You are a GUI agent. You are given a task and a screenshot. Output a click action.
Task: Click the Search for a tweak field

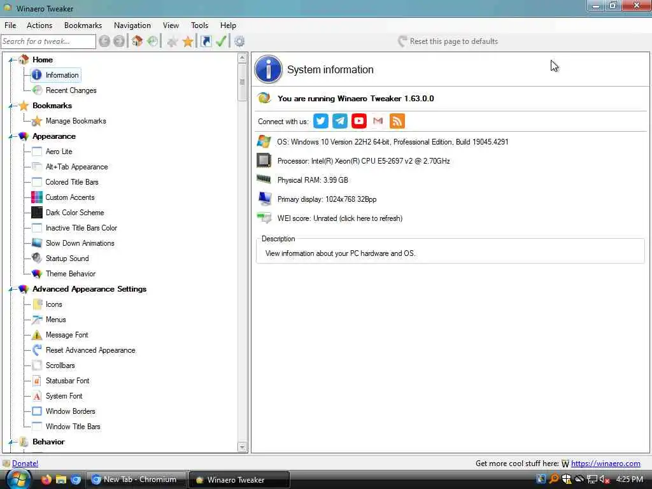48,41
